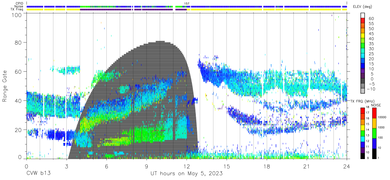Click the black bottom segment of the TX FRQ colorbar
The width and height of the screenshot is (390, 180).
click(363, 156)
